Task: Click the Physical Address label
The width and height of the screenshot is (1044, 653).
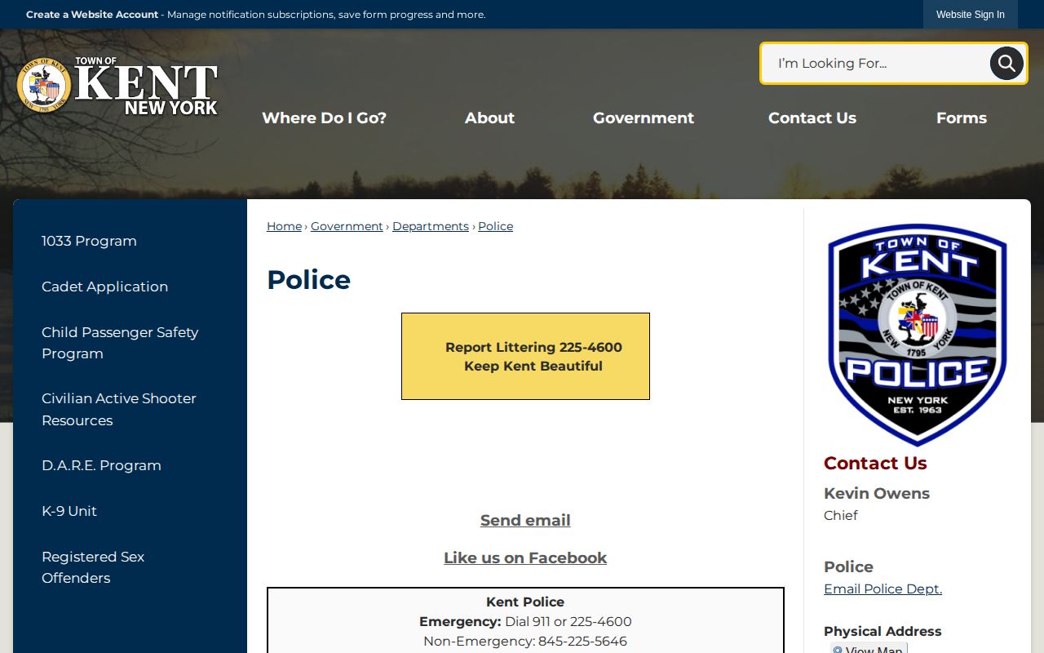Action: coord(883,631)
